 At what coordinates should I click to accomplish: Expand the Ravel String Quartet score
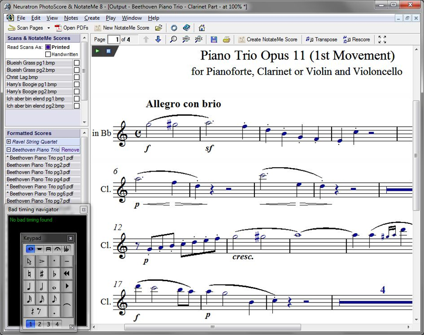(9, 142)
